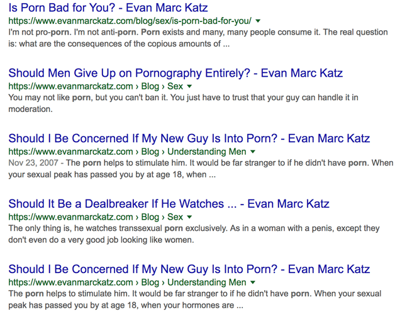Screen dimensions: 395x319
Task: Open first 'Should I Be Concerned' result title
Action: coord(189,138)
